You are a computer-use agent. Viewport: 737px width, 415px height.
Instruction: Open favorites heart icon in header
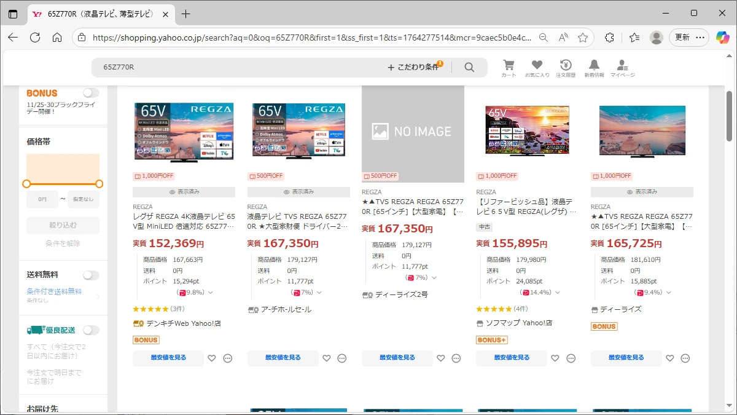537,66
